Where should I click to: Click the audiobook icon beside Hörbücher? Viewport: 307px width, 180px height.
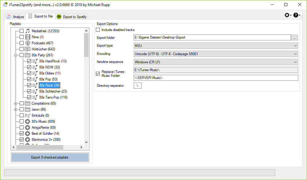[x=28, y=49]
